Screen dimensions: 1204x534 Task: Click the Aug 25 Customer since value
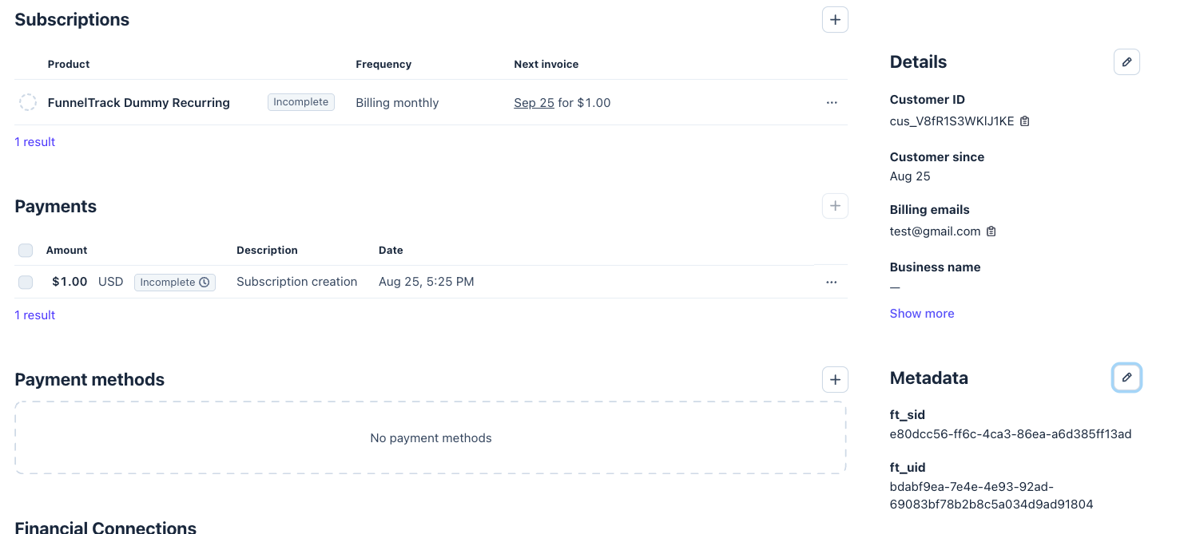click(910, 176)
